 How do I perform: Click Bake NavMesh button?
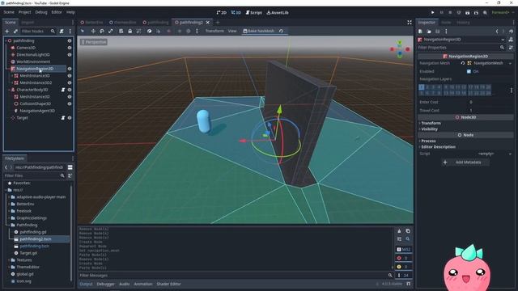(258, 31)
